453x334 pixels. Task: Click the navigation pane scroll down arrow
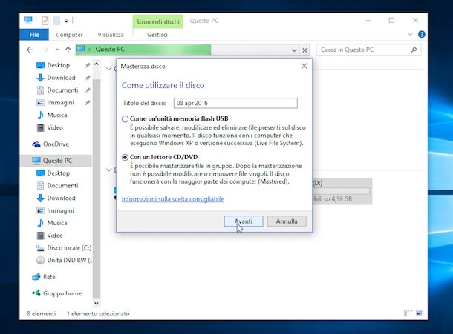97,303
